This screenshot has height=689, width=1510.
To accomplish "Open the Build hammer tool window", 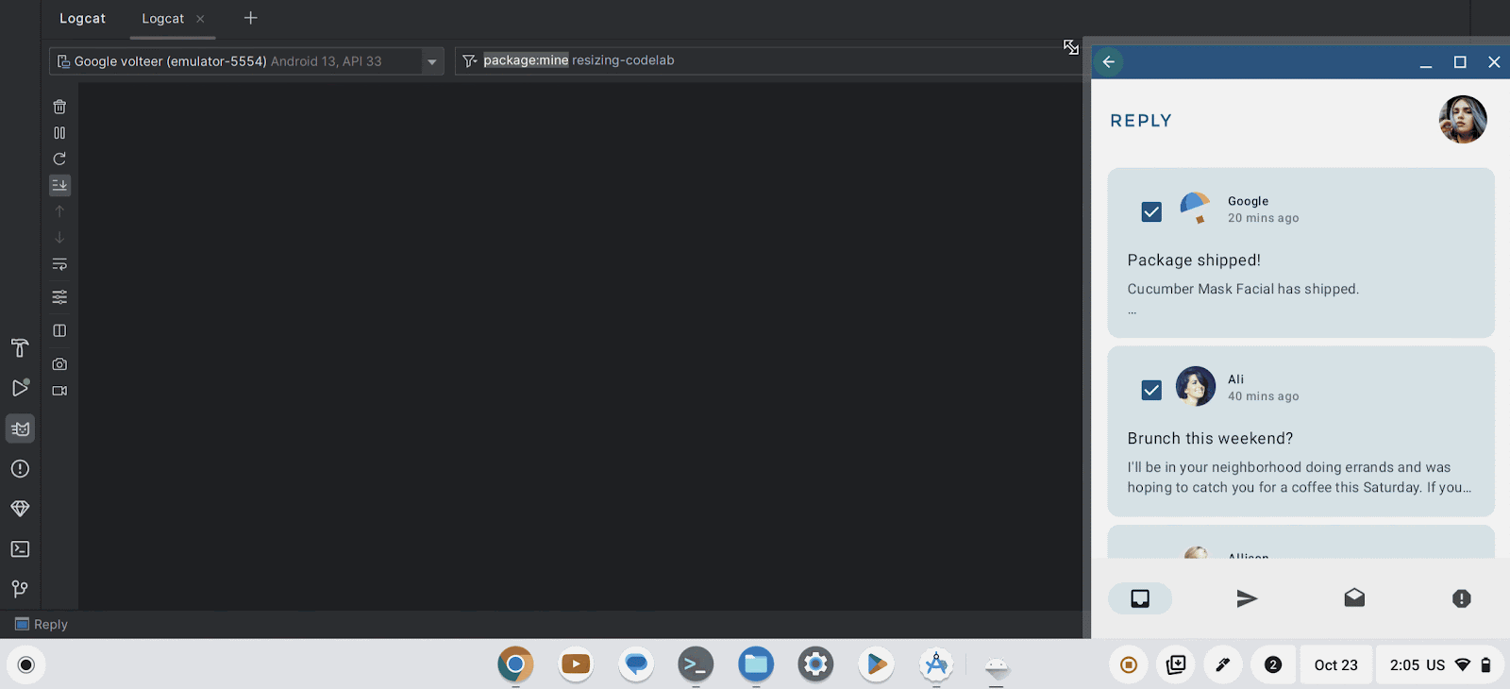I will [20, 348].
